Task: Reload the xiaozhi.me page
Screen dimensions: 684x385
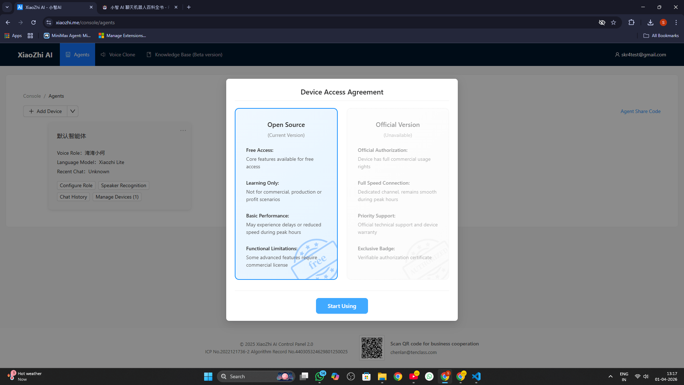Action: click(33, 22)
